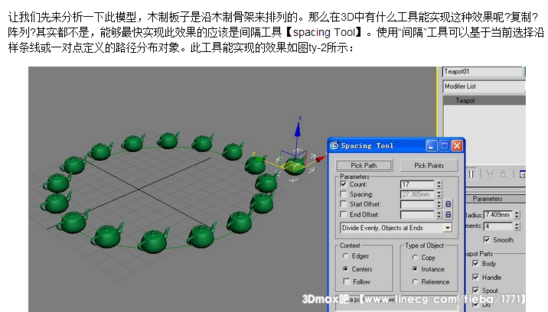Image resolution: width=548 pixels, height=312 pixels.
Task: Toggle the Start Offset lock icon
Action: tap(449, 204)
